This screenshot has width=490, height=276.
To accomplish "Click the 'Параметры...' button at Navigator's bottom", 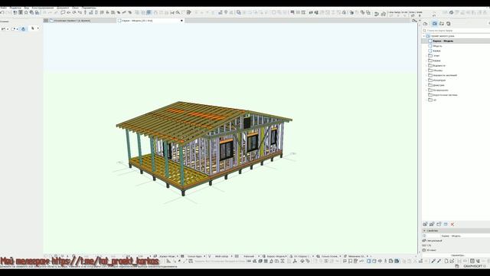I will click(458, 255).
